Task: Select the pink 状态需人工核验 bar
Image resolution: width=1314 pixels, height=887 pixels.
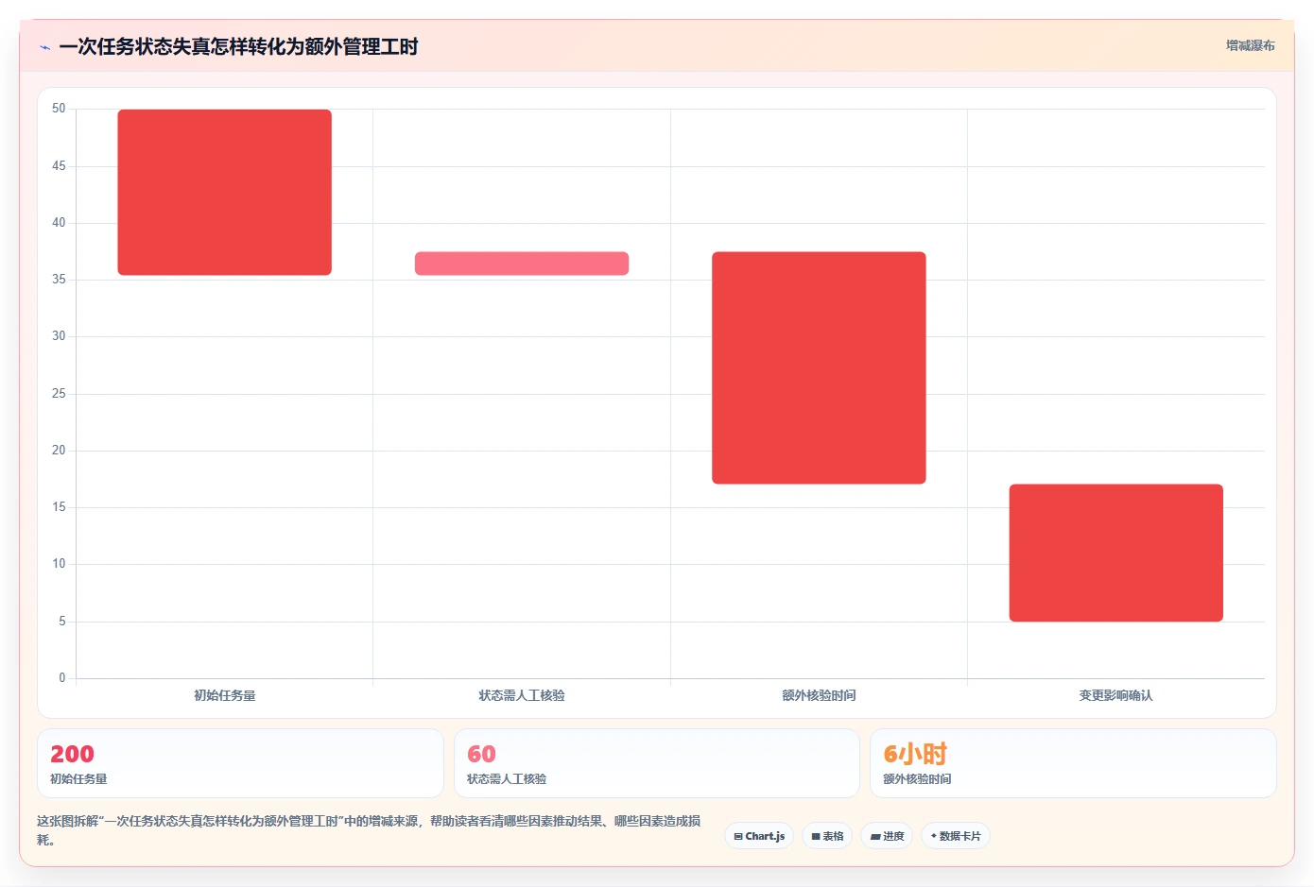Action: pyautogui.click(x=522, y=264)
